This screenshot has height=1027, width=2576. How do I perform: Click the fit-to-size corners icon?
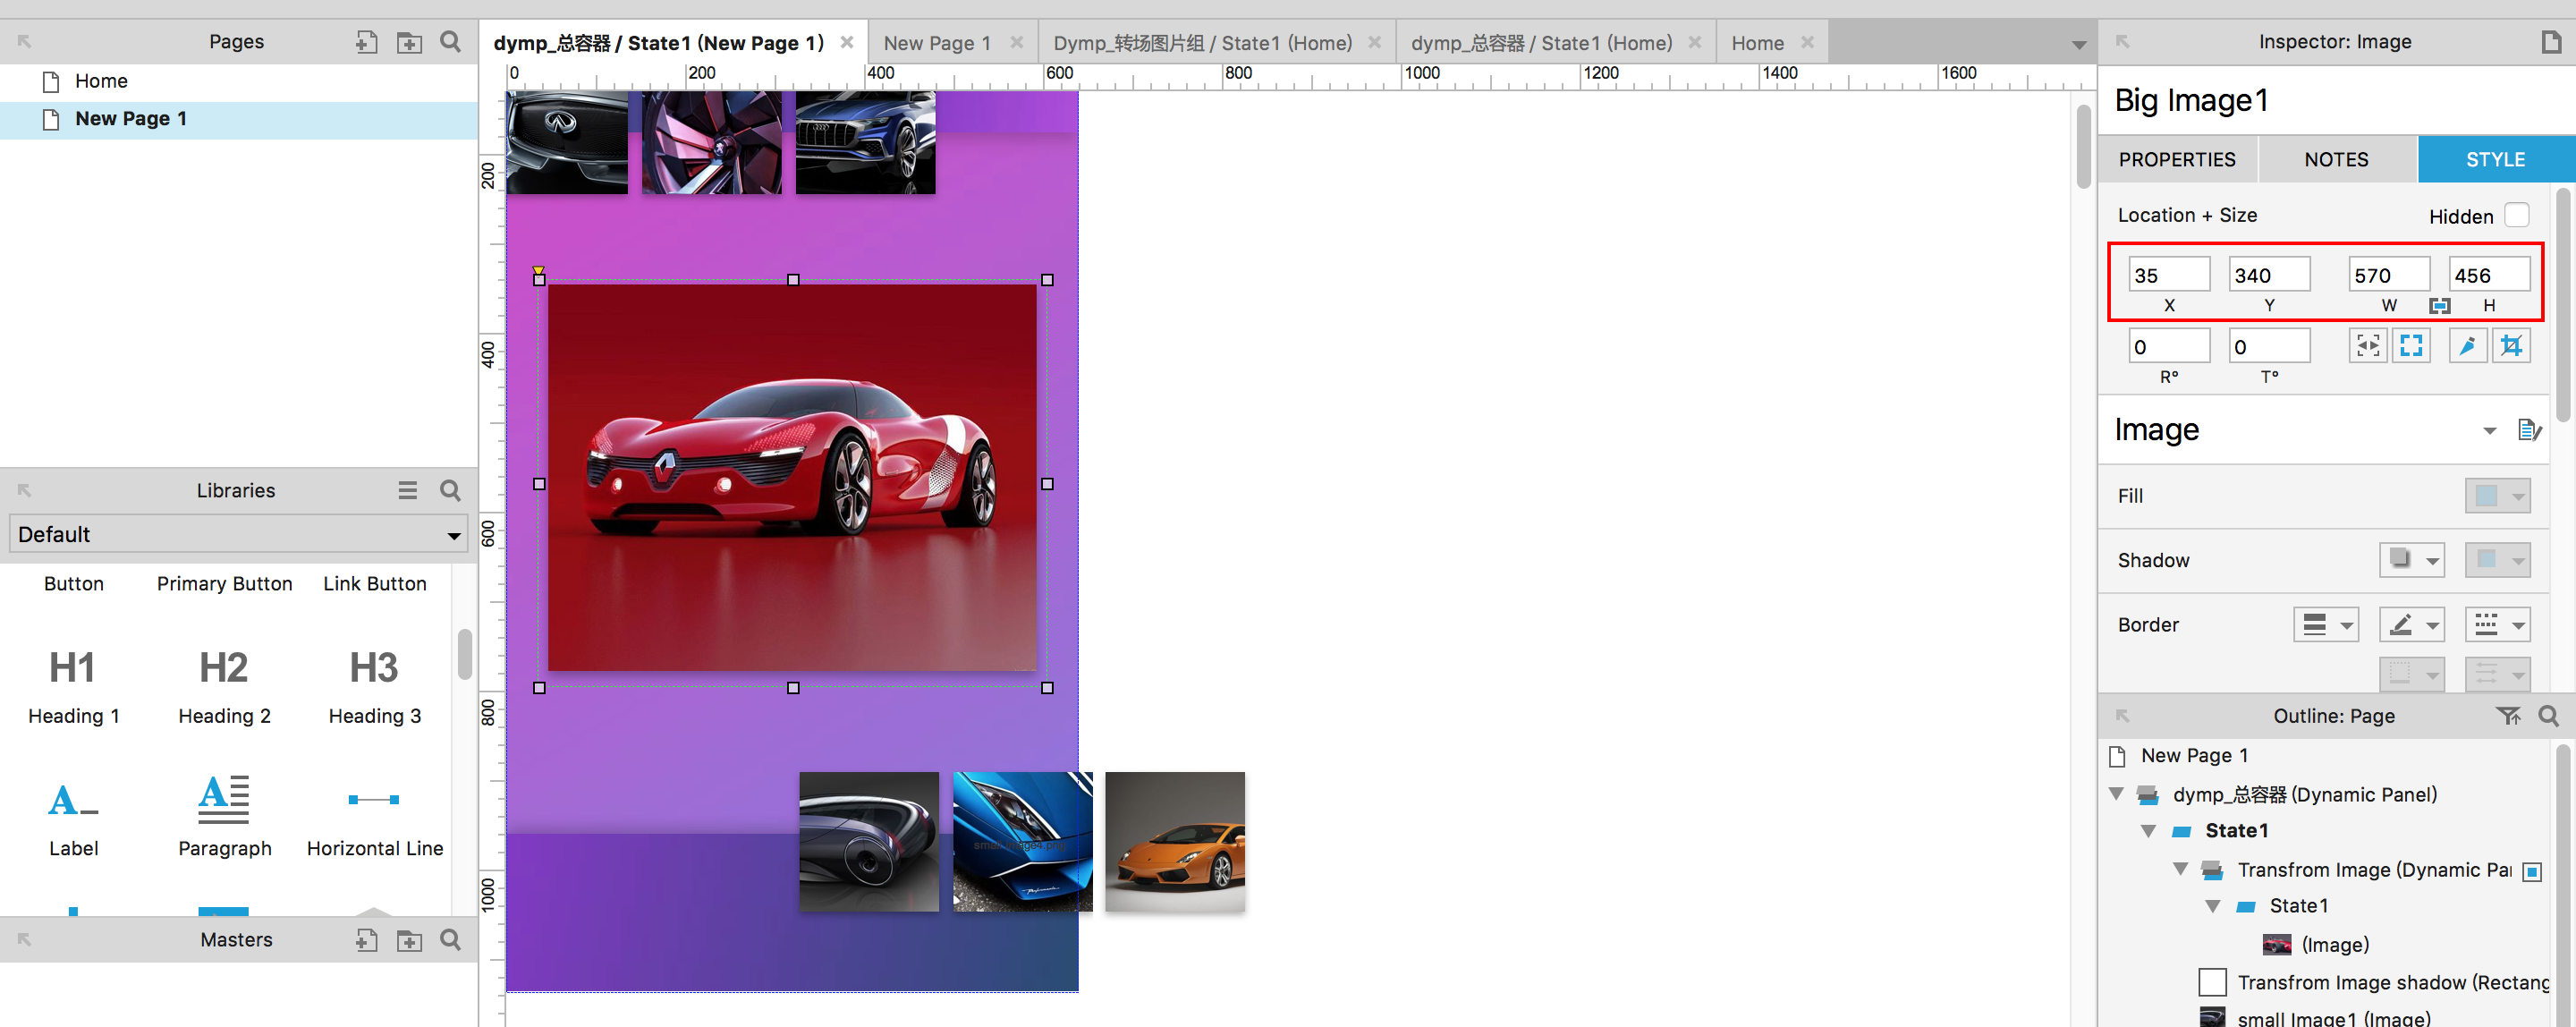[x=2411, y=346]
